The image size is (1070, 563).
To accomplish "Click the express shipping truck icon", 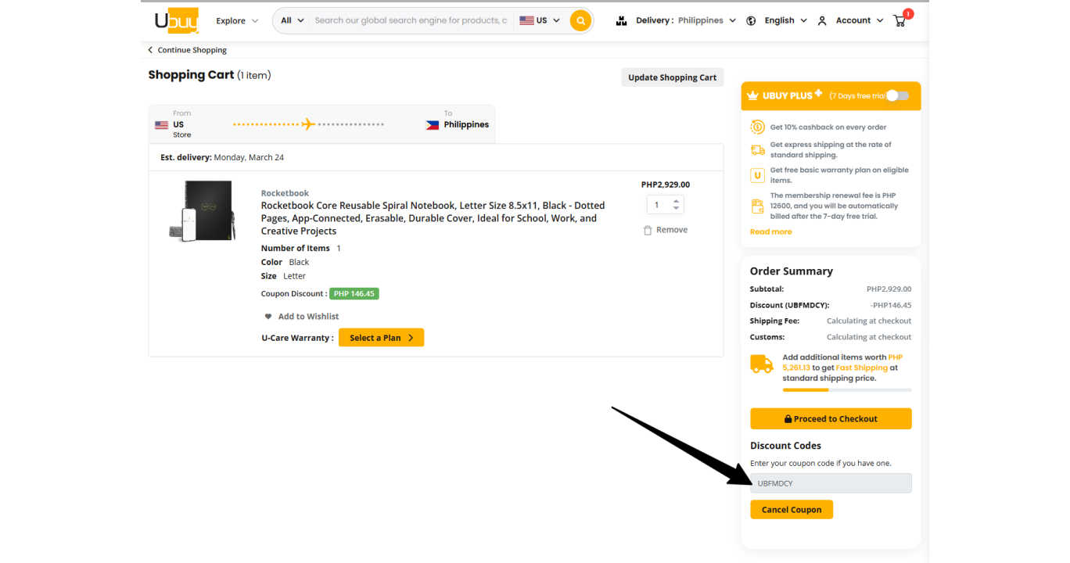I will pyautogui.click(x=757, y=150).
